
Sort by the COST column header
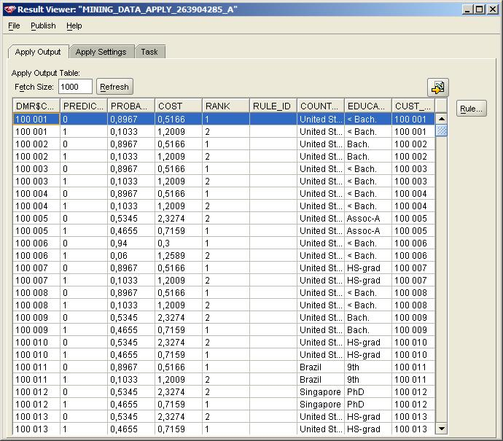tap(179, 106)
